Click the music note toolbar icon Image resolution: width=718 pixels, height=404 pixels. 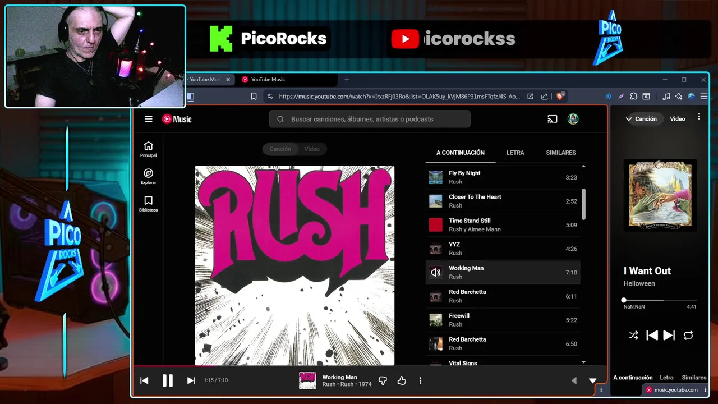(x=666, y=97)
